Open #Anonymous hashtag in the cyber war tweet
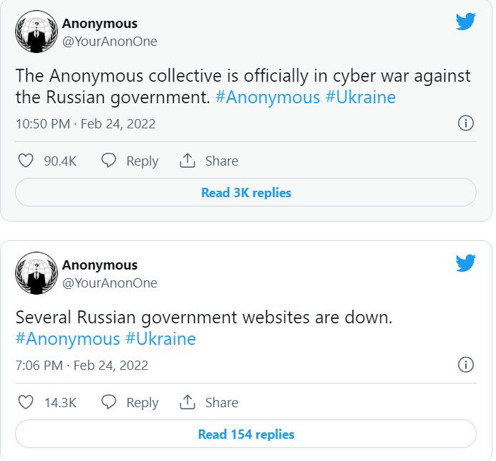The height and width of the screenshot is (461, 496). pyautogui.click(x=268, y=97)
